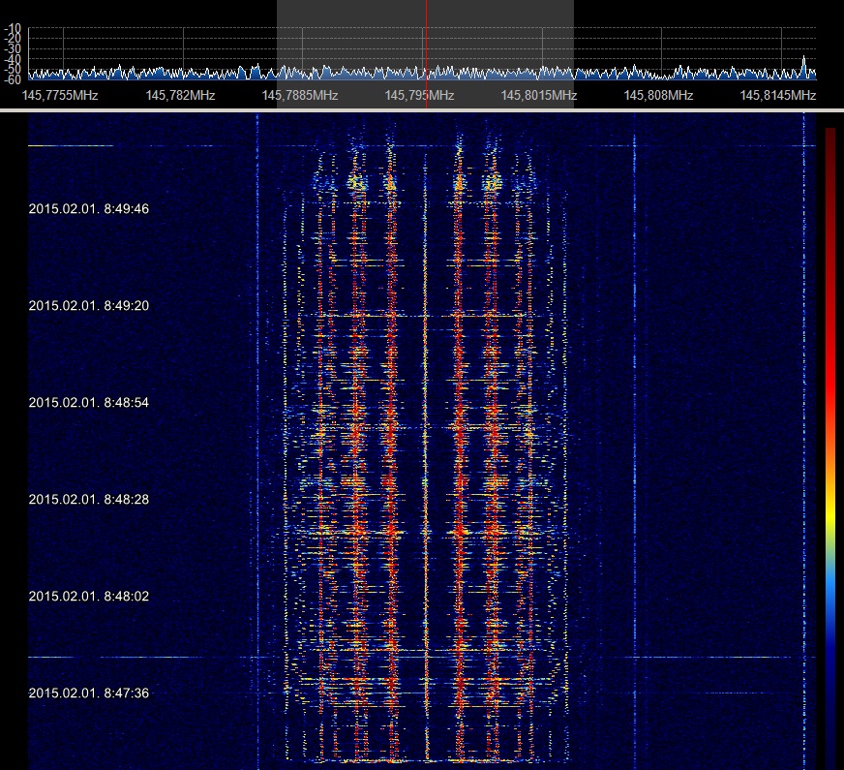Click the 145,7755MHz frequency label
The height and width of the screenshot is (770, 844).
(60, 96)
